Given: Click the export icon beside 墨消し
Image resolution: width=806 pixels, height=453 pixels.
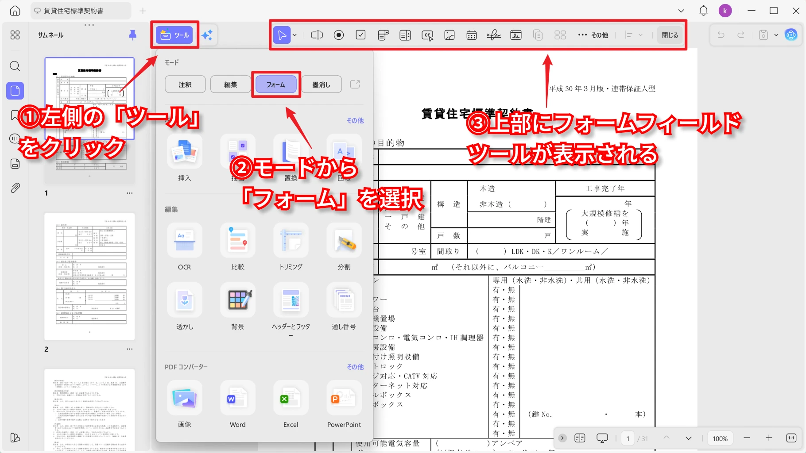Looking at the screenshot, I should tap(355, 84).
